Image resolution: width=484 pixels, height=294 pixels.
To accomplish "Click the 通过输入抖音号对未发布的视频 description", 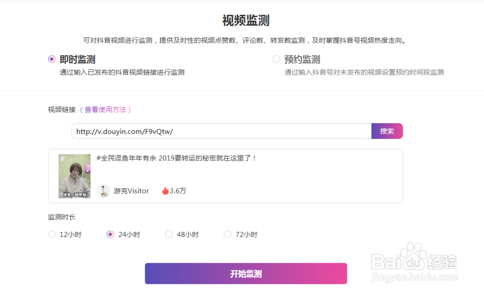I will [x=364, y=72].
